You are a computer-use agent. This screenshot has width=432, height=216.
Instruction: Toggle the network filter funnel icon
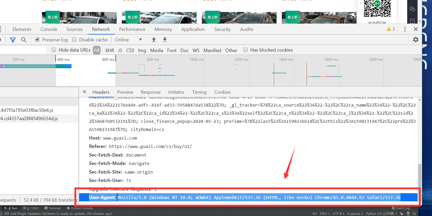[13, 40]
